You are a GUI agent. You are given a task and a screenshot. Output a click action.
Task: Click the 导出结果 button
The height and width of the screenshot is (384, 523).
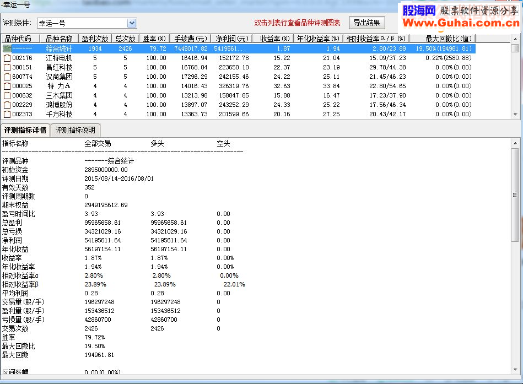coord(367,23)
